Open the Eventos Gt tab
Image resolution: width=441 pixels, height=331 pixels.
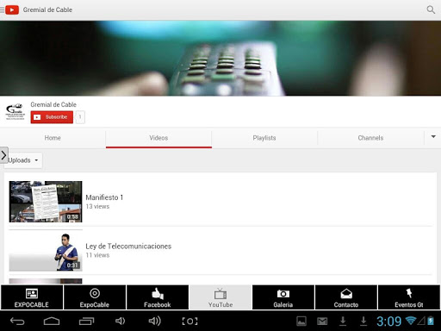409,297
